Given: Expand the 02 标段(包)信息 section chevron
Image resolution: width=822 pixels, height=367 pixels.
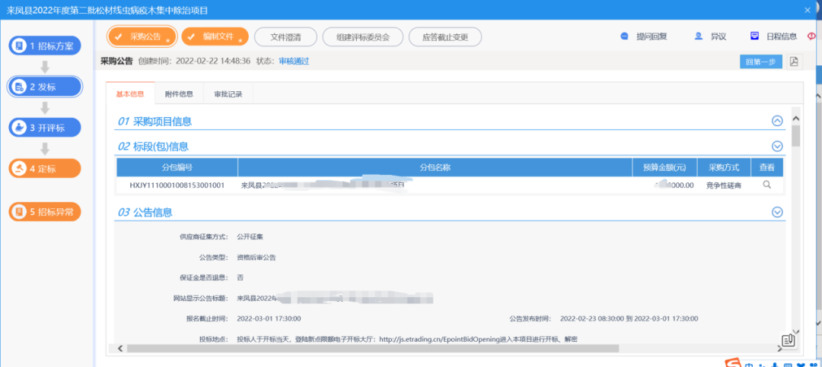Looking at the screenshot, I should click(777, 146).
